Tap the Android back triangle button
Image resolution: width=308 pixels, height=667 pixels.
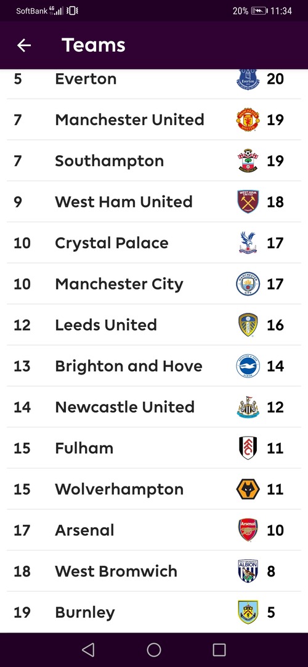click(88, 650)
